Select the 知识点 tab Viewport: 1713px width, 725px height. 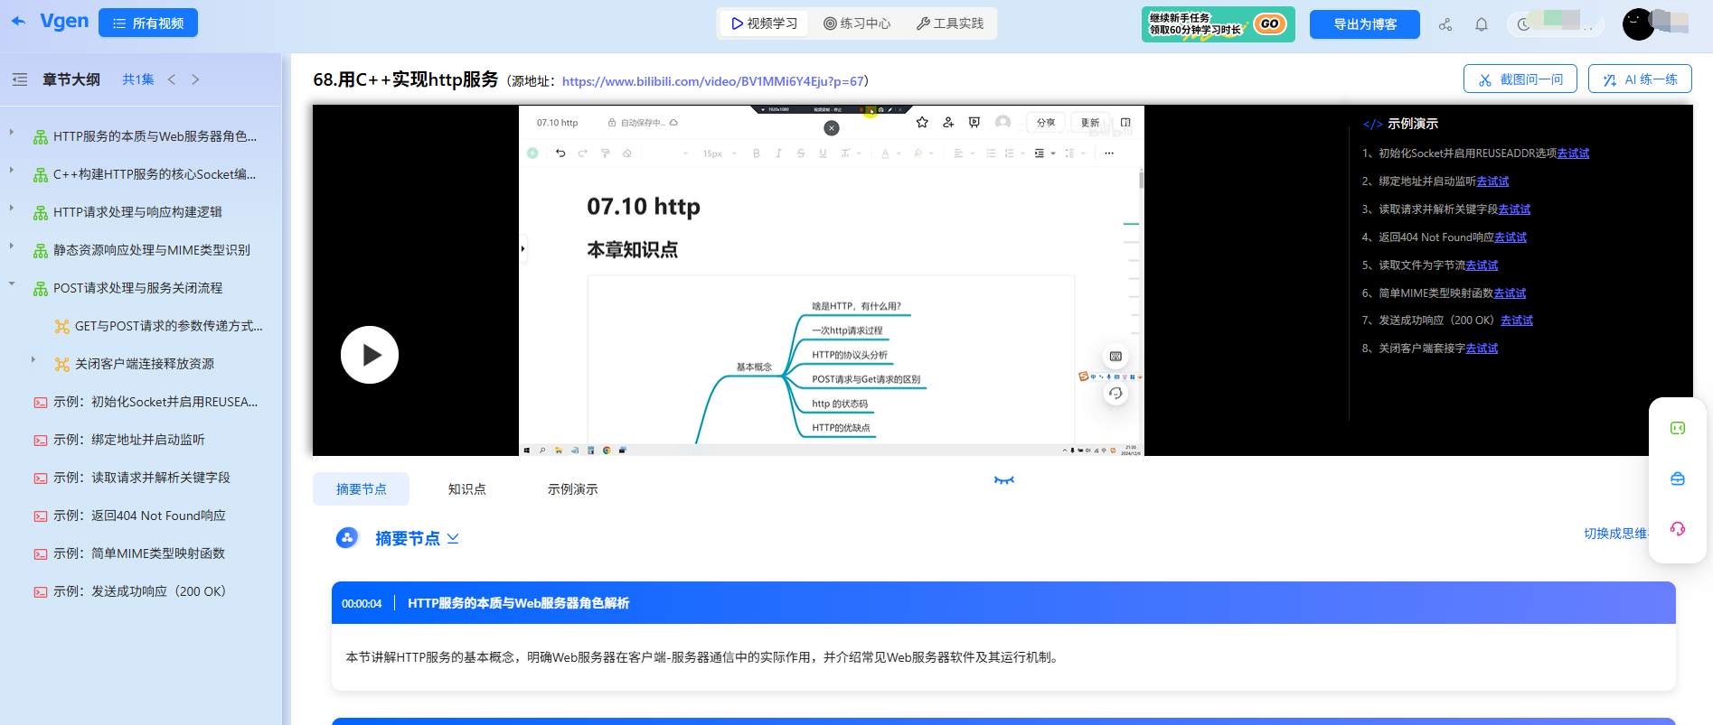pos(466,489)
